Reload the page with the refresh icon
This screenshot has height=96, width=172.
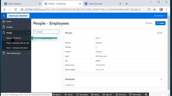(x=15, y=10)
